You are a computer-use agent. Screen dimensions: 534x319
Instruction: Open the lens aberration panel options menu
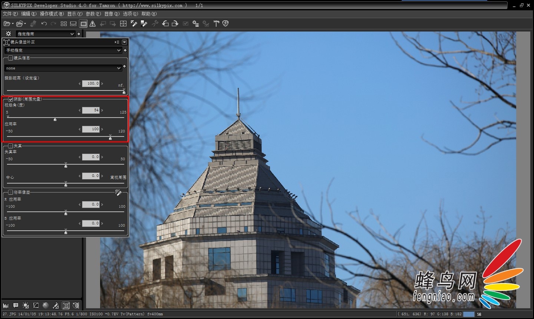(x=117, y=42)
